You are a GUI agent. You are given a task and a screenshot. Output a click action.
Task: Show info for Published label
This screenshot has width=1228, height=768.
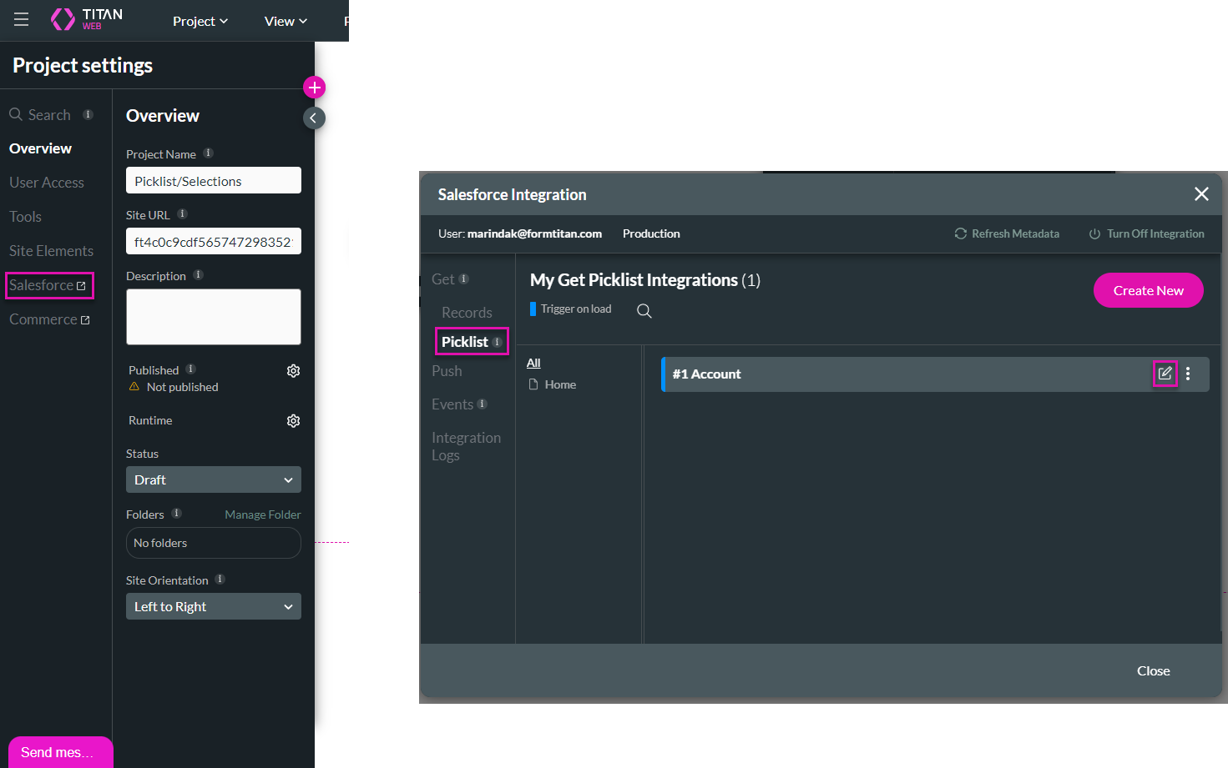(x=191, y=369)
